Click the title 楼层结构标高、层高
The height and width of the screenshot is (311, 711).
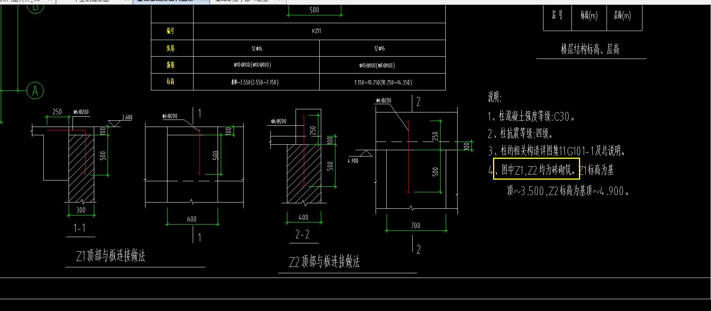(590, 50)
